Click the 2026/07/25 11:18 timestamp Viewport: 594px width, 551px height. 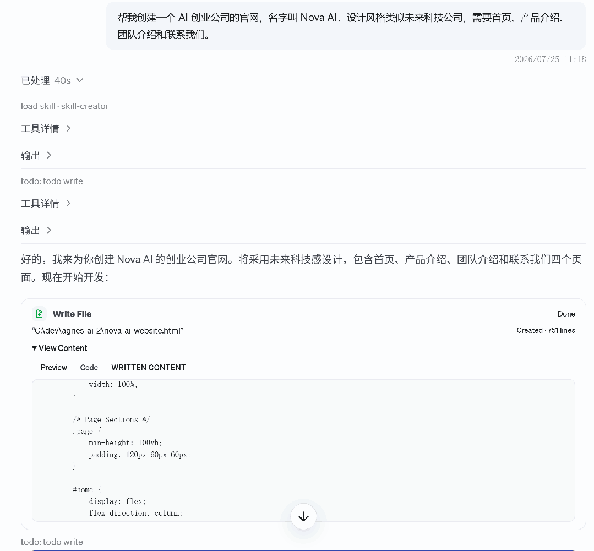550,59
